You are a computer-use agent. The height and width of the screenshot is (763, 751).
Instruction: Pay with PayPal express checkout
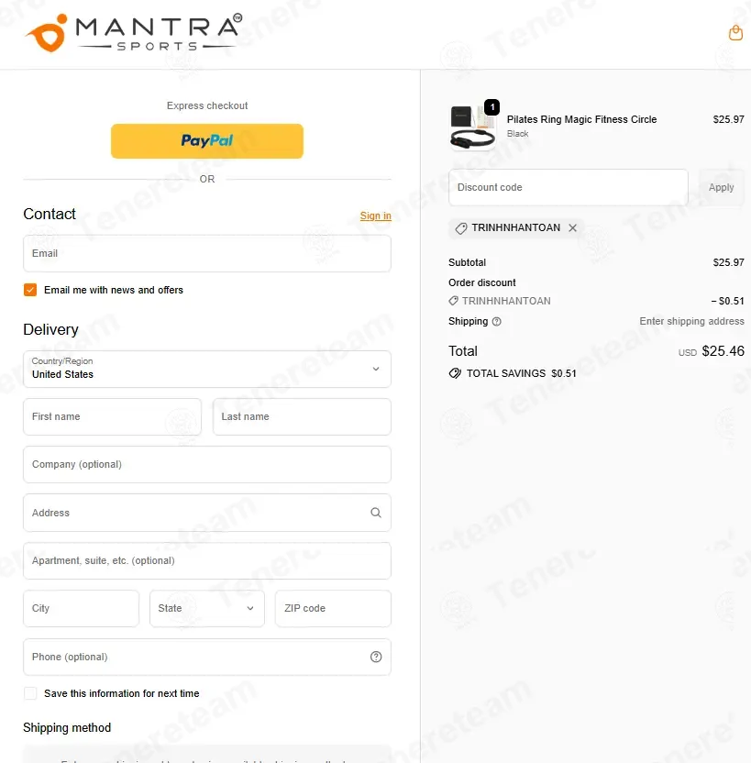207,141
